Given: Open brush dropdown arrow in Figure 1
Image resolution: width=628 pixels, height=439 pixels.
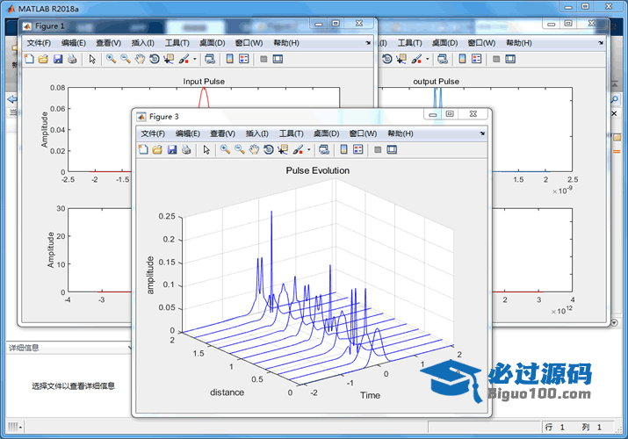Looking at the screenshot, I should tap(195, 59).
